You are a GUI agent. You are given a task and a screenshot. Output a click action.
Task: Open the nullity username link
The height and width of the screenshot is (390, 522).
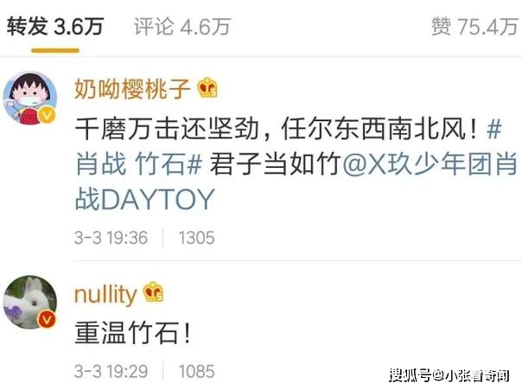(105, 294)
